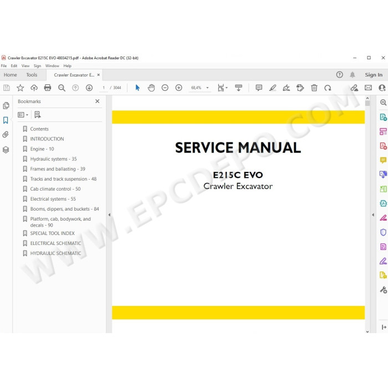Activate the hand pan tool
The image size is (388, 388).
point(151,88)
